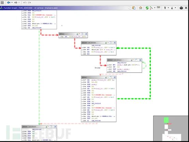
Task: Open the graph layout dropdown arrow
Action: tap(155, 8)
